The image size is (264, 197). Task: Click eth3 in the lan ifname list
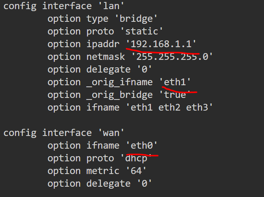point(197,107)
